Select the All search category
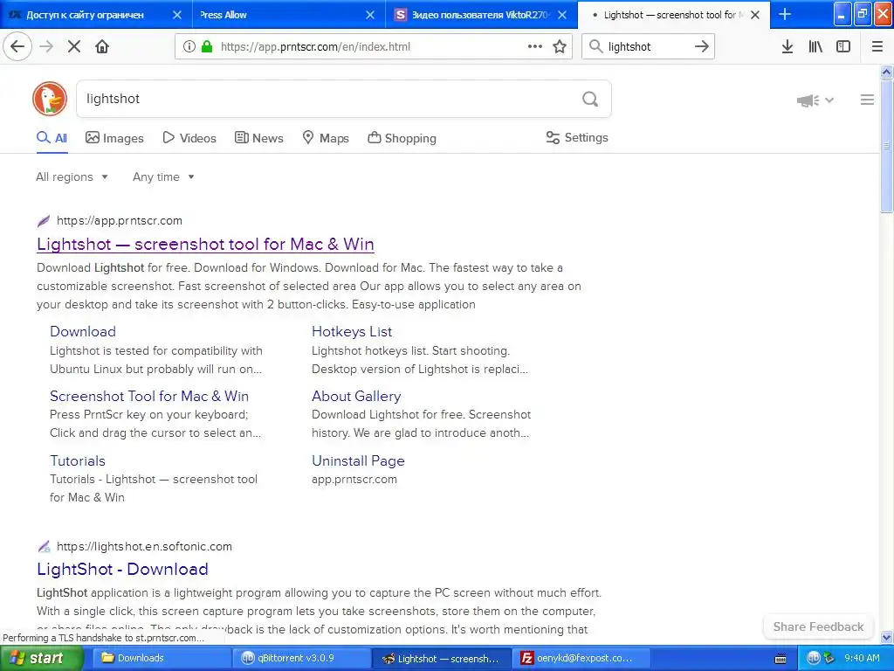 tap(52, 138)
